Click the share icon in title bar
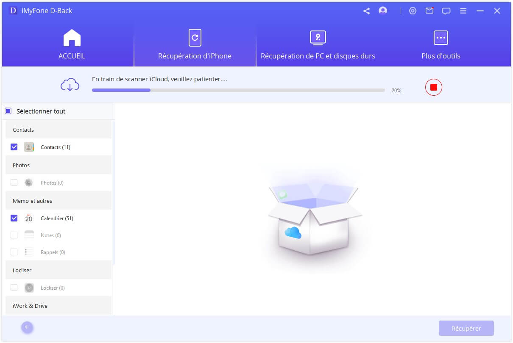Screen dimensions: 513x343 point(366,11)
